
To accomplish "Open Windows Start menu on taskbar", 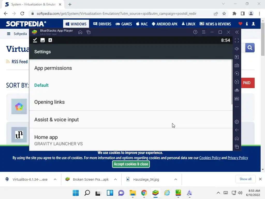I will [x=76, y=193].
